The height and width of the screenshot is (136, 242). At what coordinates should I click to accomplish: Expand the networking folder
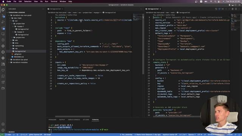[19, 46]
